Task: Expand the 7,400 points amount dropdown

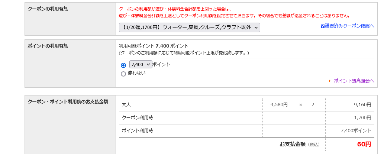Action: point(141,64)
